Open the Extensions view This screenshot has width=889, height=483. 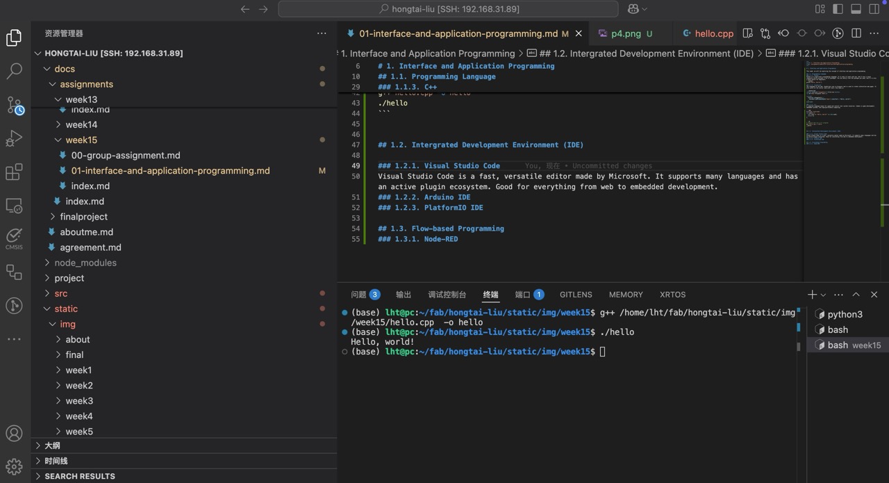[x=14, y=172]
